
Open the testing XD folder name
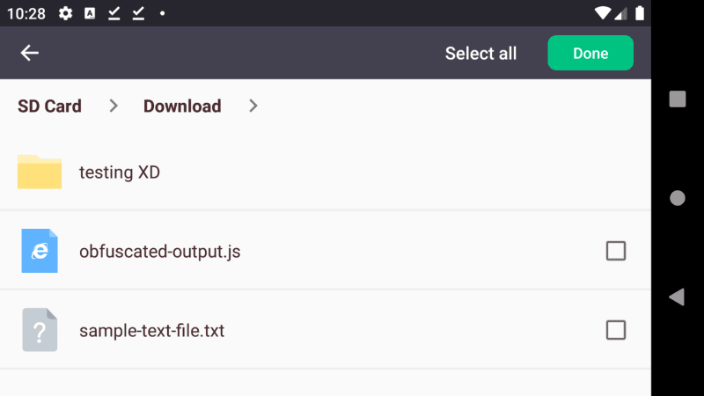120,172
